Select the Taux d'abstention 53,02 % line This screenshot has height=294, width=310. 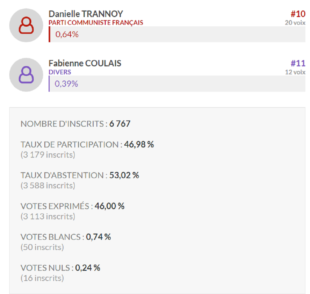click(x=80, y=175)
